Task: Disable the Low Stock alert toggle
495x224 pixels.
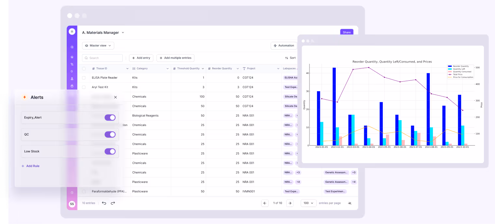Action: coord(110,151)
